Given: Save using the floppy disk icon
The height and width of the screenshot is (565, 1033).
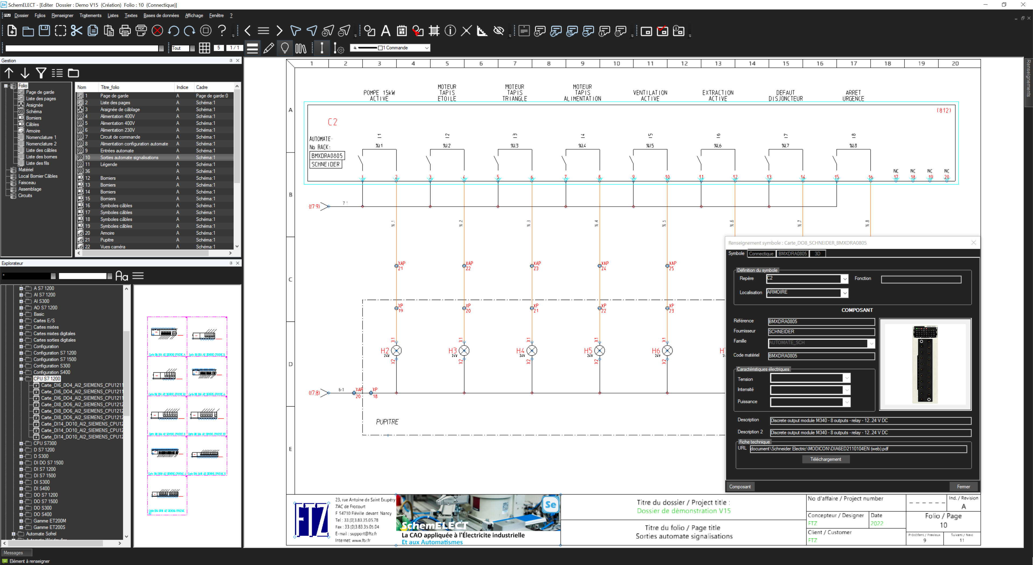Looking at the screenshot, I should (x=44, y=30).
